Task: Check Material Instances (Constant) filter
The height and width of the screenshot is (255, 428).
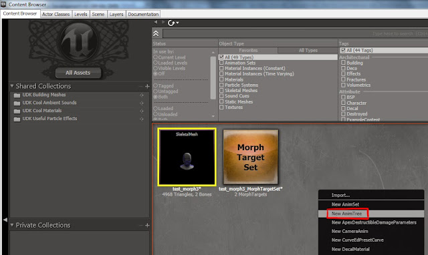Action: click(x=221, y=68)
